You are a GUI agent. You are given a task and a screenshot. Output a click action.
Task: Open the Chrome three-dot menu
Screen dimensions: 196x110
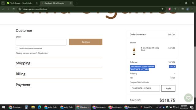coord(193,9)
